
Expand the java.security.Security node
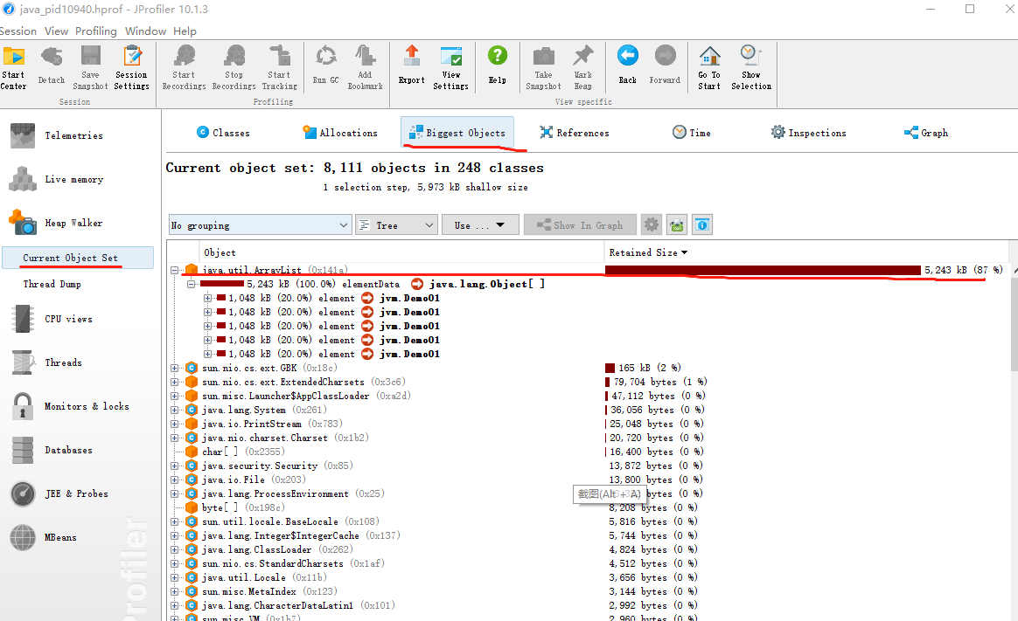click(174, 466)
